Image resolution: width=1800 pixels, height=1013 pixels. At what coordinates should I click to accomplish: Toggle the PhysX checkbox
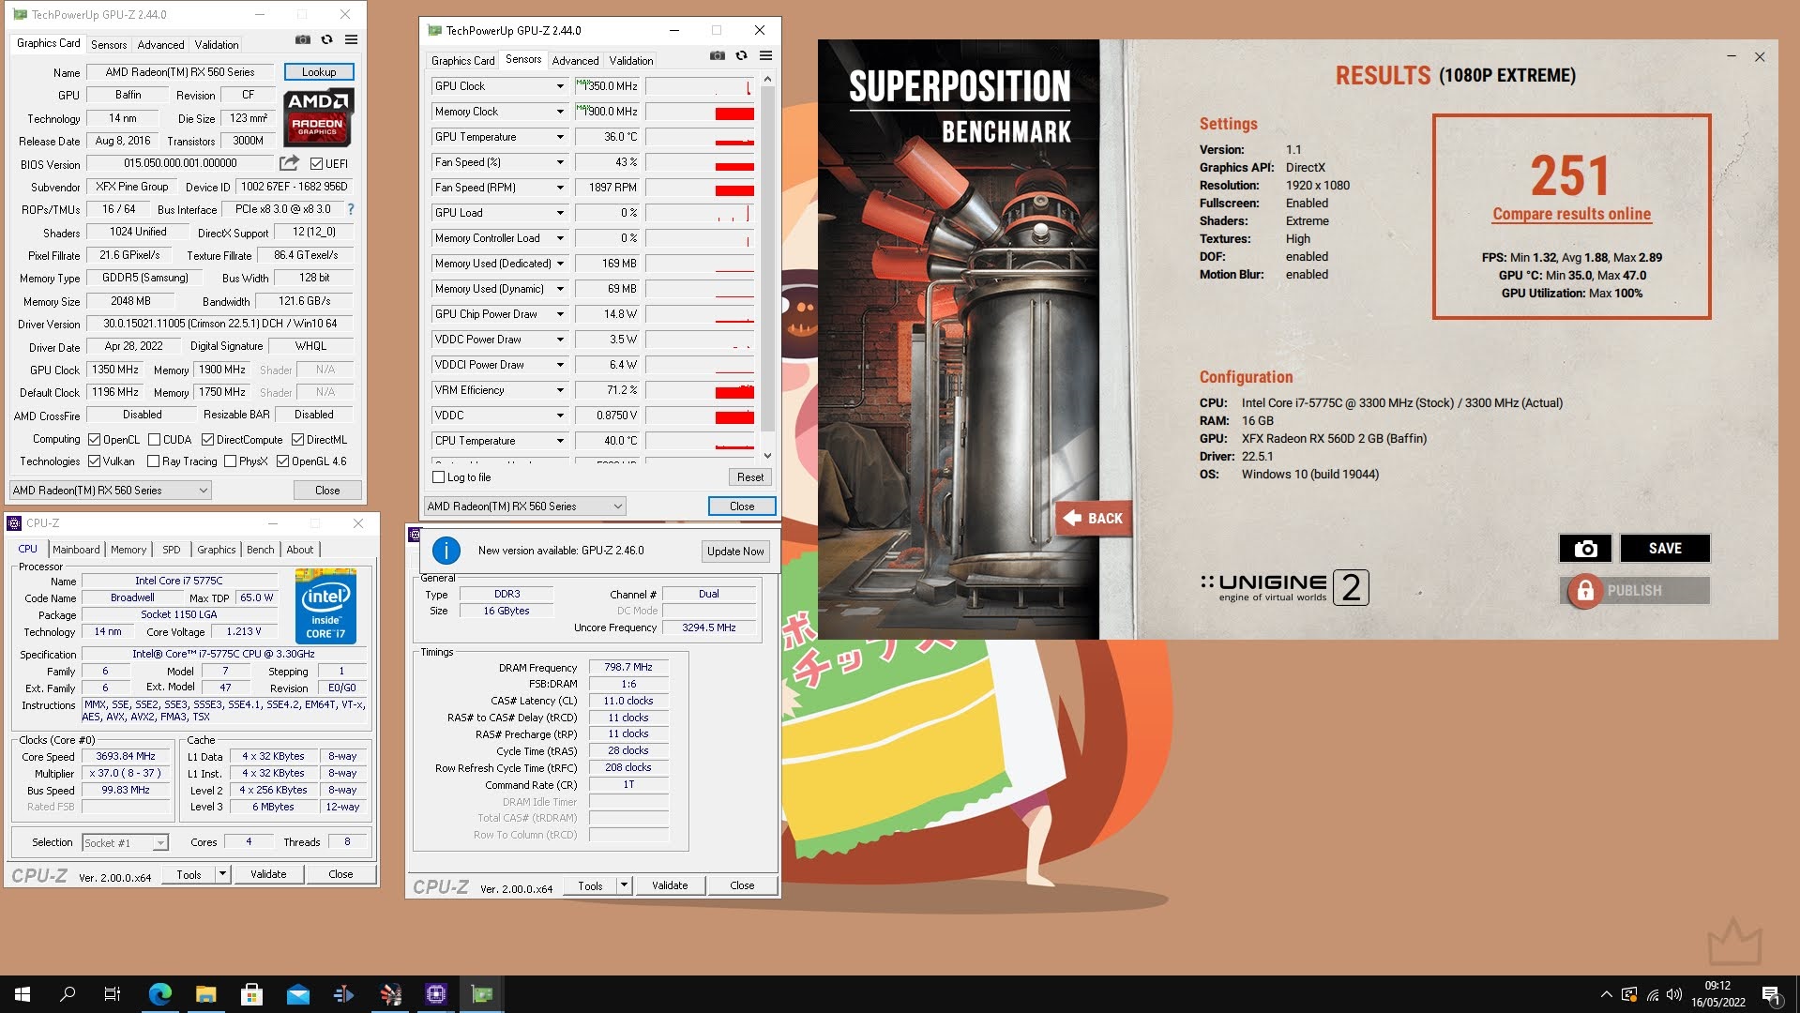[x=230, y=461]
